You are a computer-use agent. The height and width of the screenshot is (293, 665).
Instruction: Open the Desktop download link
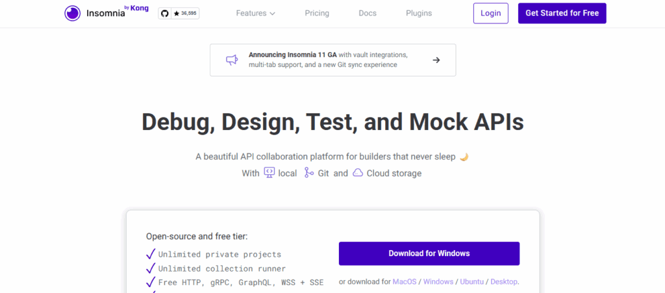click(x=504, y=281)
